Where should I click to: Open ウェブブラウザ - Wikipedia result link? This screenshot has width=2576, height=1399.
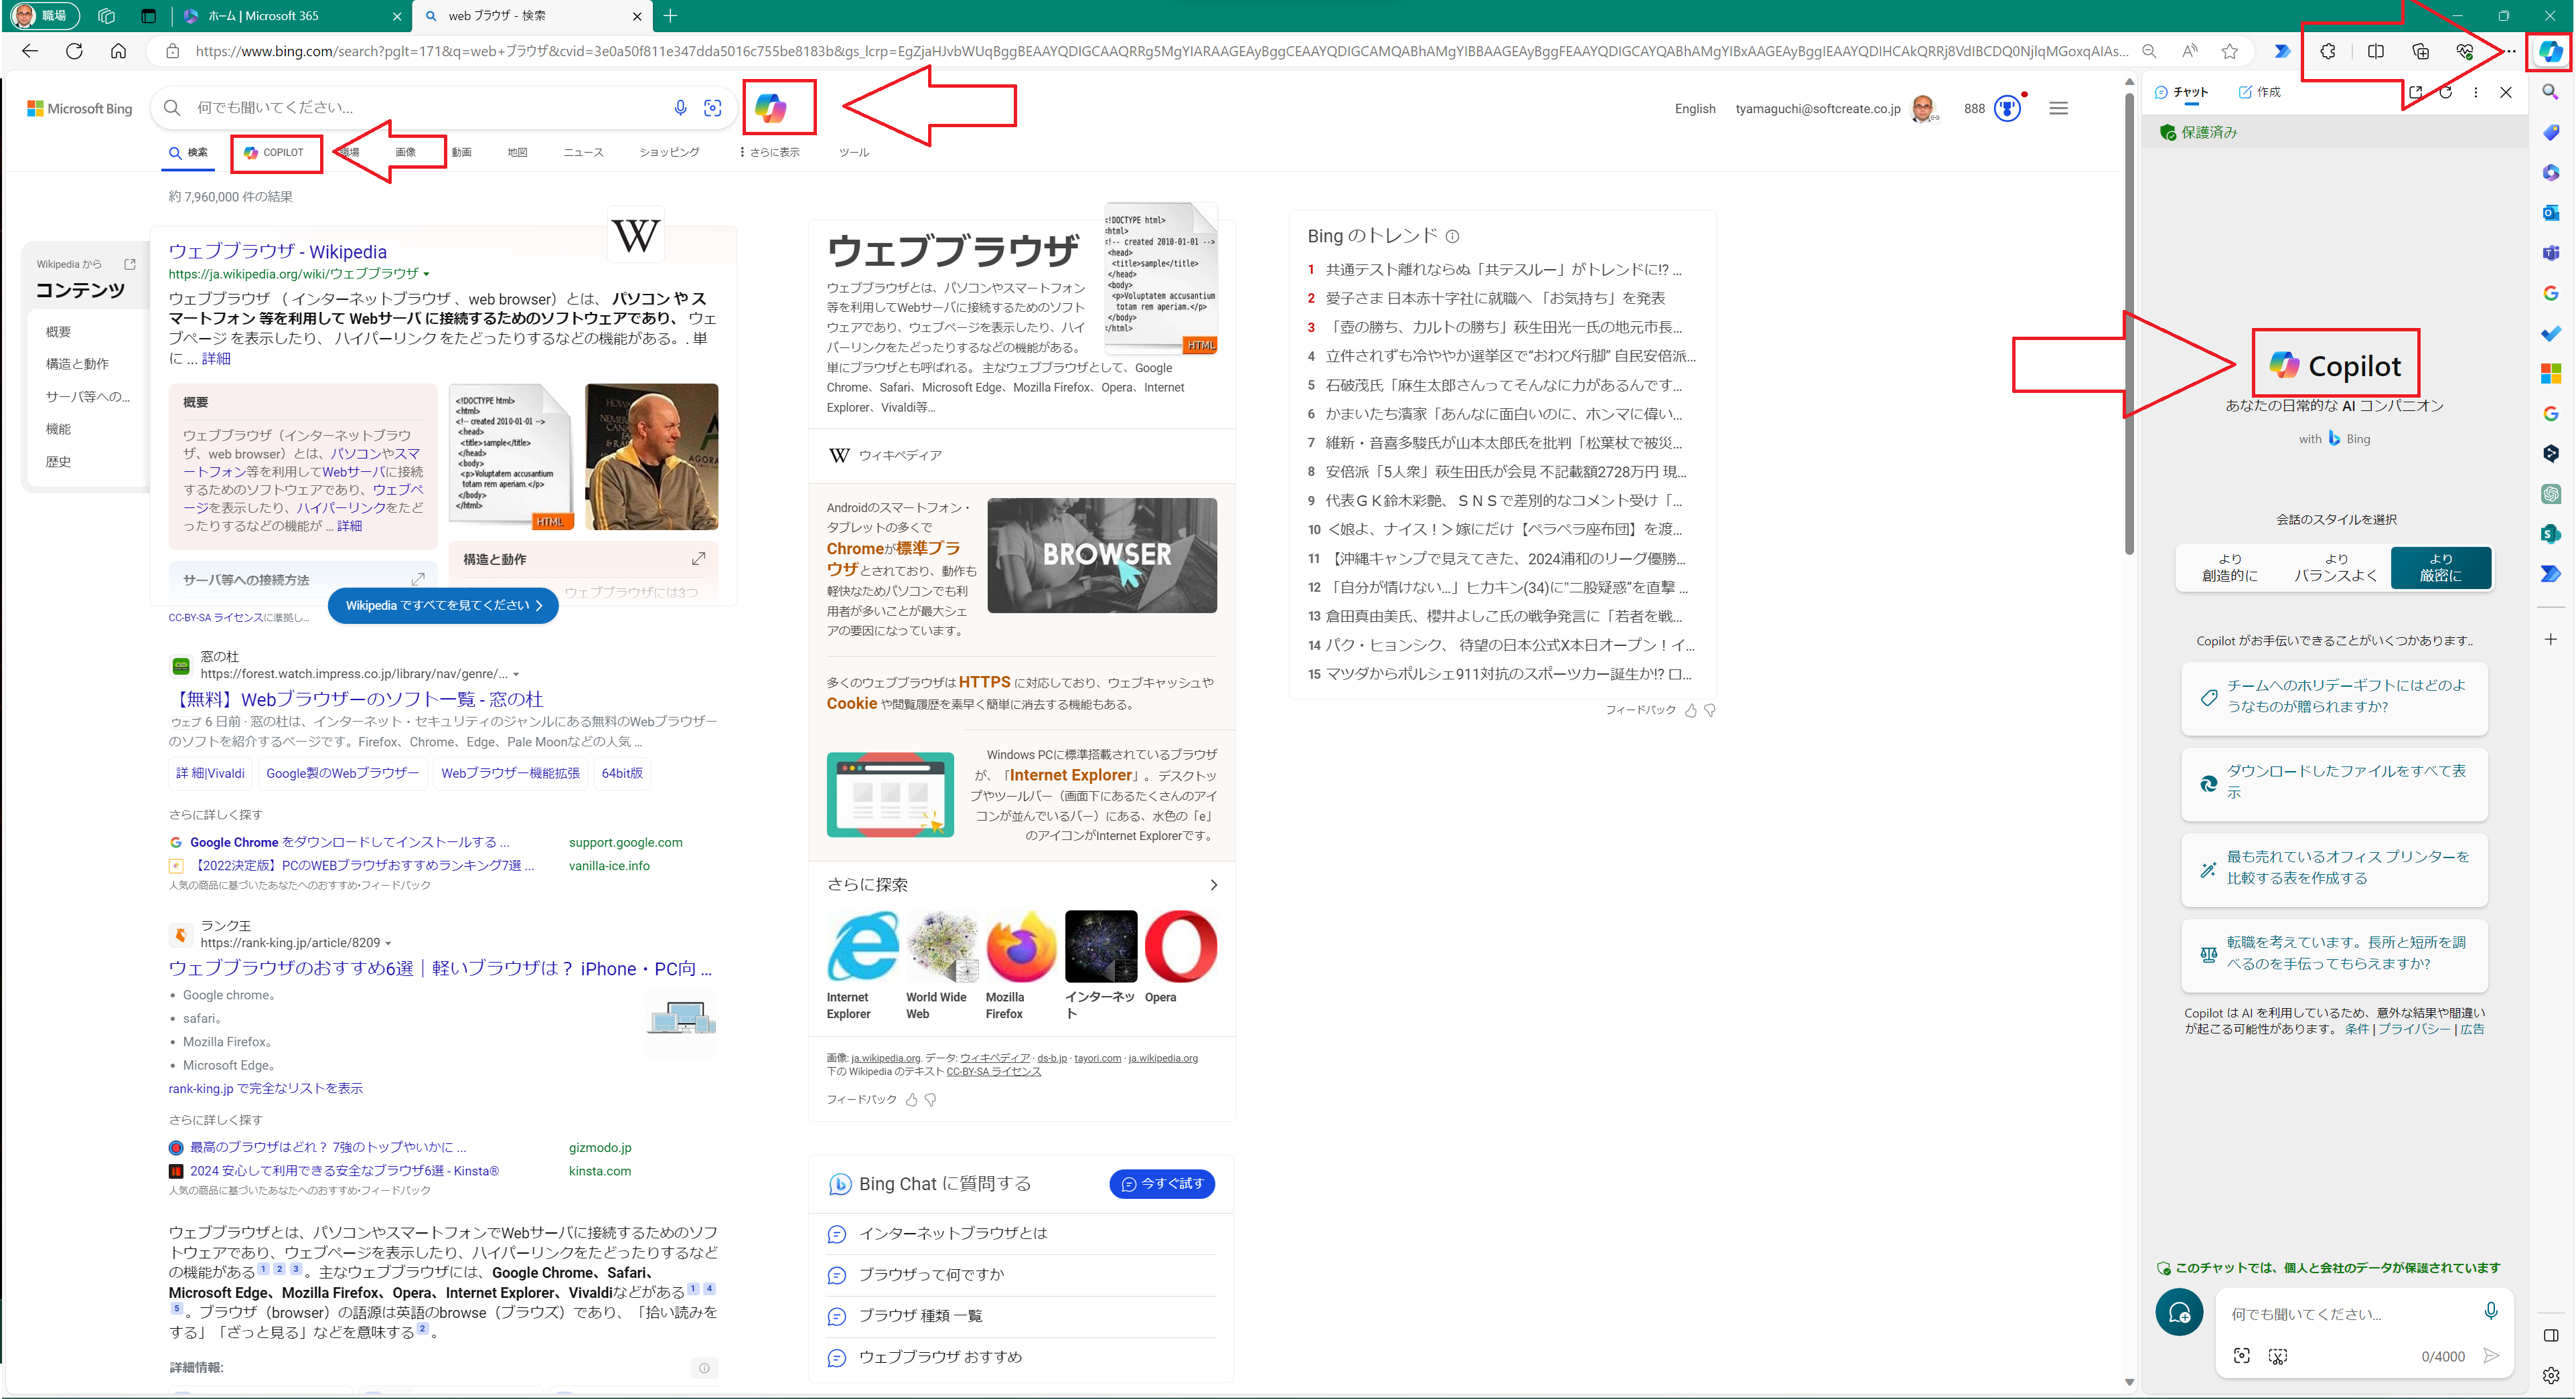(x=277, y=252)
